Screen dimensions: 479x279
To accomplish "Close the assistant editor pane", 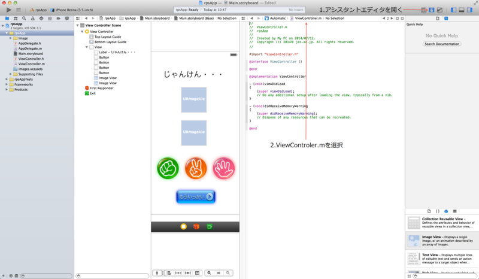I will (x=402, y=19).
